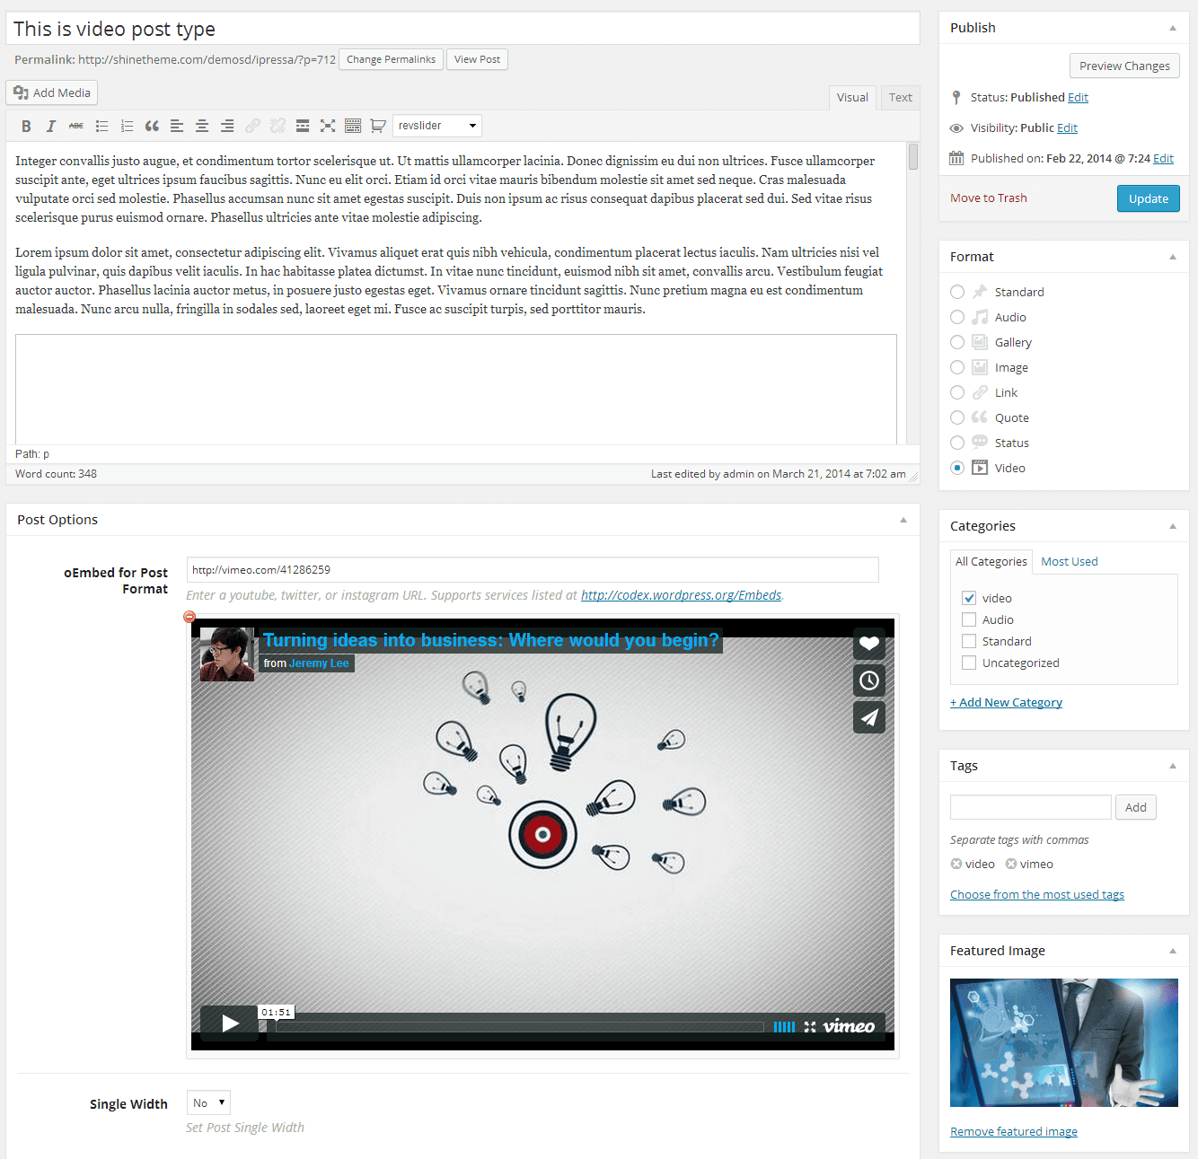Collapse the Categories panel

click(x=1172, y=526)
